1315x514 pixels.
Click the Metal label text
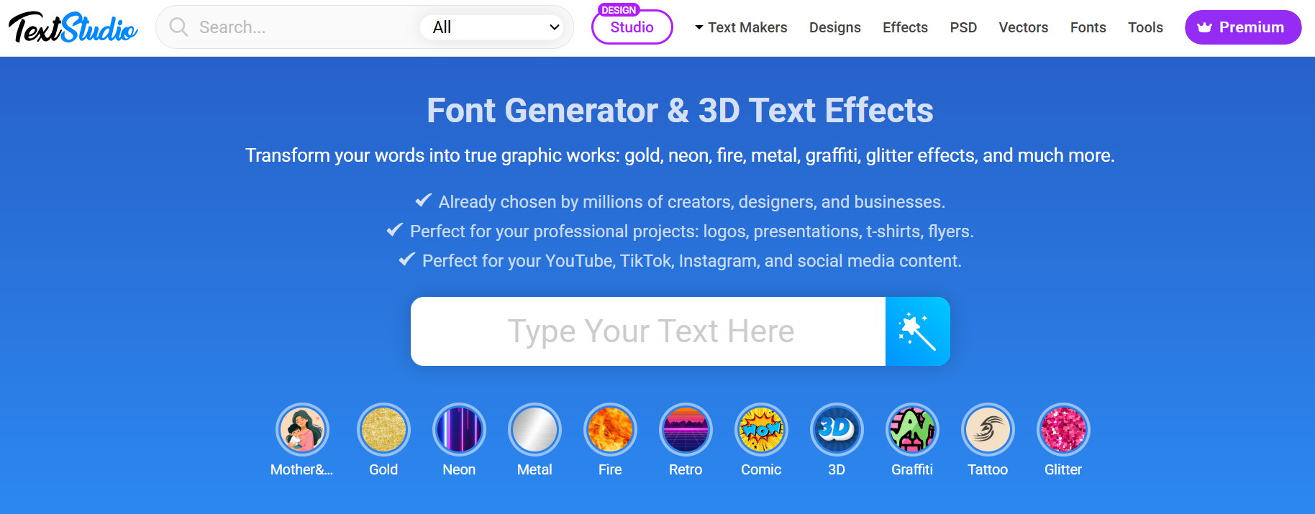tap(534, 469)
